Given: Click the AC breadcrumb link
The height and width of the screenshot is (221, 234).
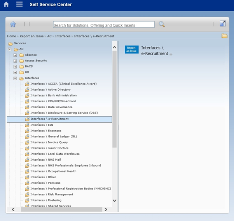Looking at the screenshot, I should [x=49, y=36].
